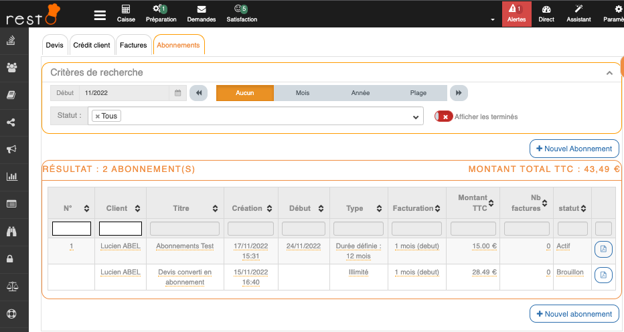Click the Assistant magic wand icon
624x332 pixels.
tap(578, 13)
